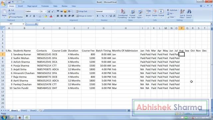Center text horizontally
Image resolution: width=213 pixels, height=120 pixels.
tap(62, 16)
